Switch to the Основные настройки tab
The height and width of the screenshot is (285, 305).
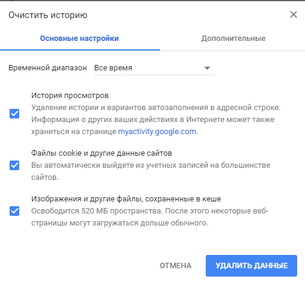(x=79, y=38)
